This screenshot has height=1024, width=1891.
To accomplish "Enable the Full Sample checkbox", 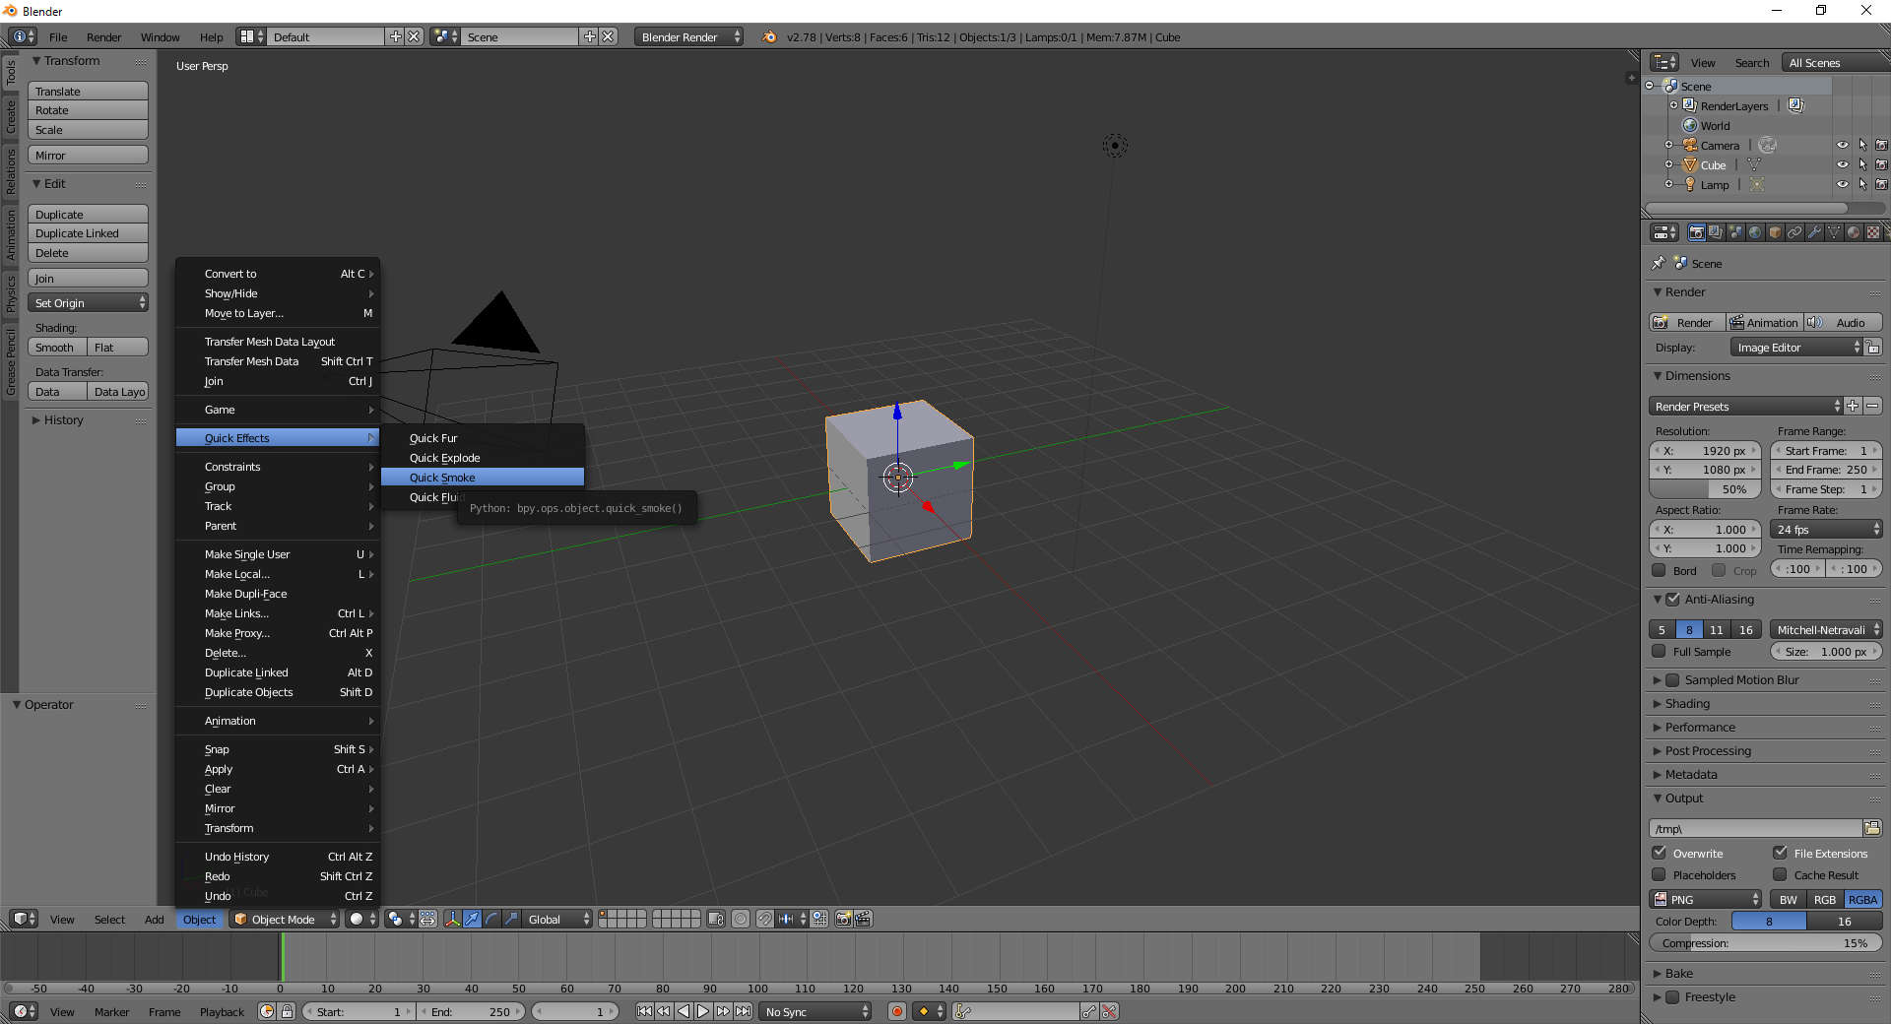I will click(x=1660, y=652).
